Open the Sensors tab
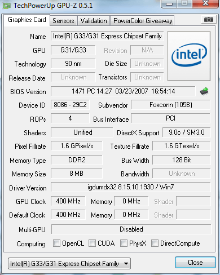 pyautogui.click(x=63, y=21)
